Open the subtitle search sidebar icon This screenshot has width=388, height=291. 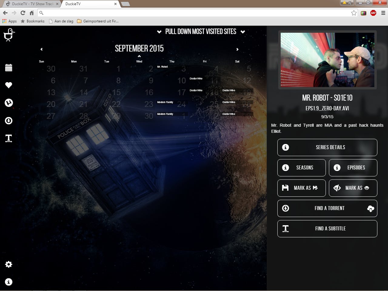tap(8, 139)
